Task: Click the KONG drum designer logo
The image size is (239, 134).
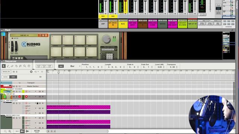Action: (x=31, y=44)
